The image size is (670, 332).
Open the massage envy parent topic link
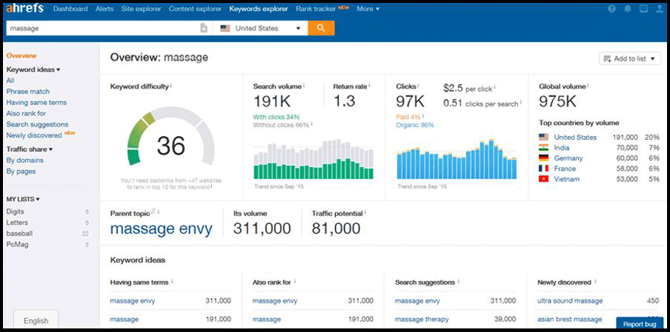point(161,229)
